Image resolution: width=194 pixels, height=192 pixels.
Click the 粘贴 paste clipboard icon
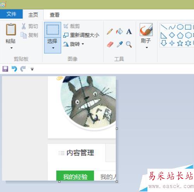point(11,29)
